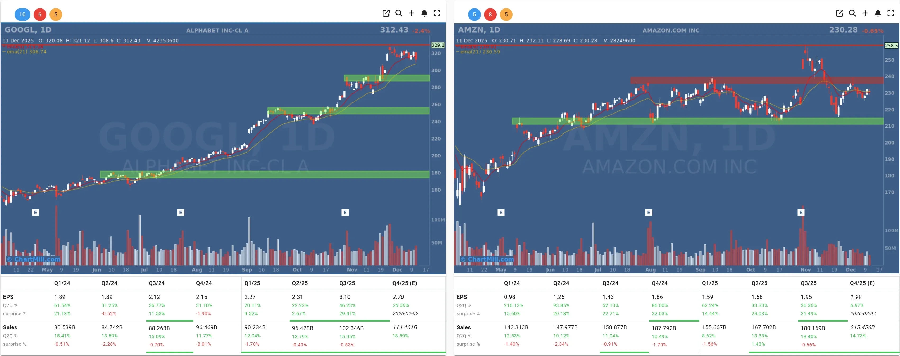
Task: Open symbol search on the GOOGL chart
Action: tap(399, 13)
